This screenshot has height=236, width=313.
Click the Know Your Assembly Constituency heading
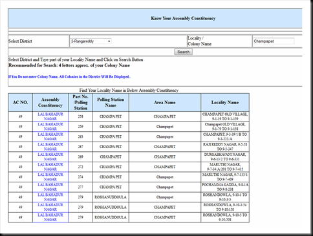click(183, 18)
